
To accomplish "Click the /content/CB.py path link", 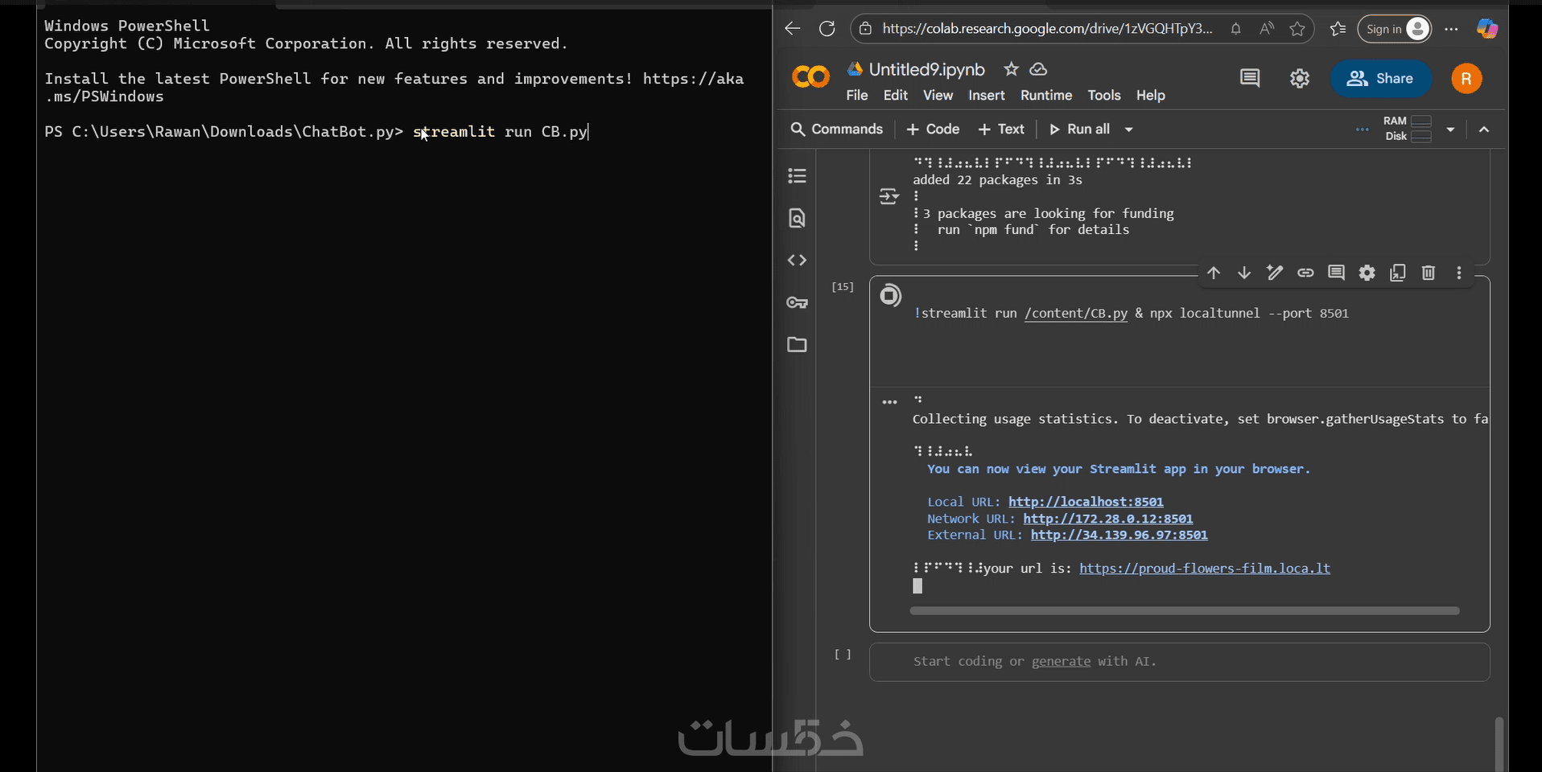I will pos(1076,314).
